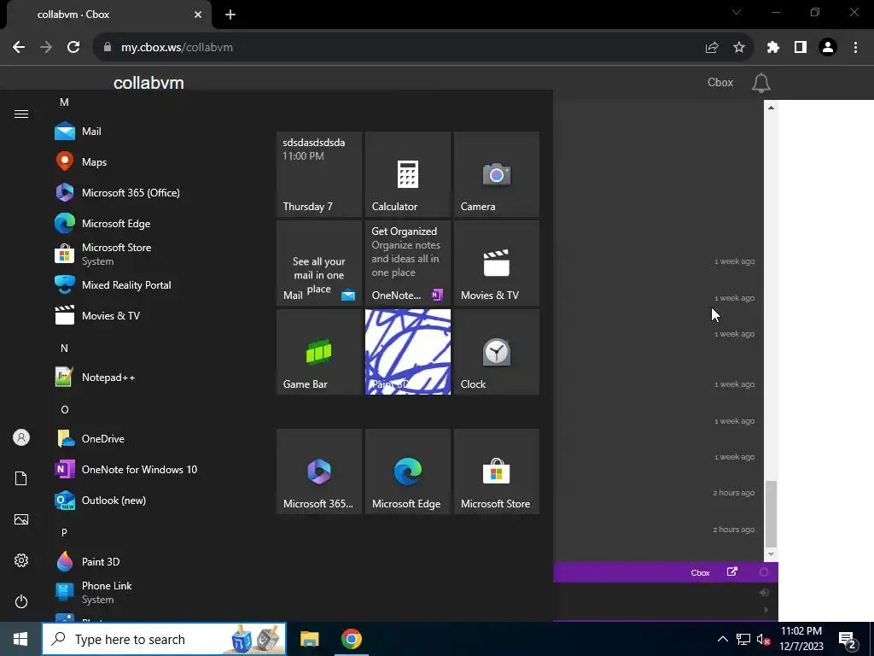Open Chrome profile avatar
874x656 pixels.
pos(828,48)
